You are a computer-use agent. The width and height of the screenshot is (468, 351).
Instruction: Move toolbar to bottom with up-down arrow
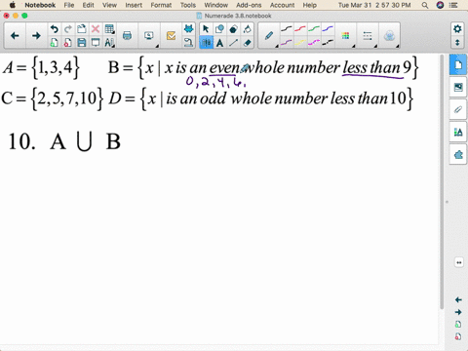pyautogui.click(x=457, y=43)
